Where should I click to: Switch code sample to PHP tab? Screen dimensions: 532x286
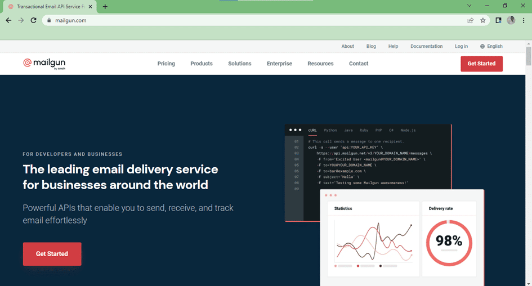[379, 130]
